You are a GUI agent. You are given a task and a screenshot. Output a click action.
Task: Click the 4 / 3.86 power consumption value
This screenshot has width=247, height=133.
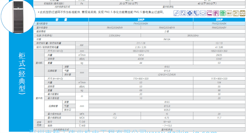[219, 47]
